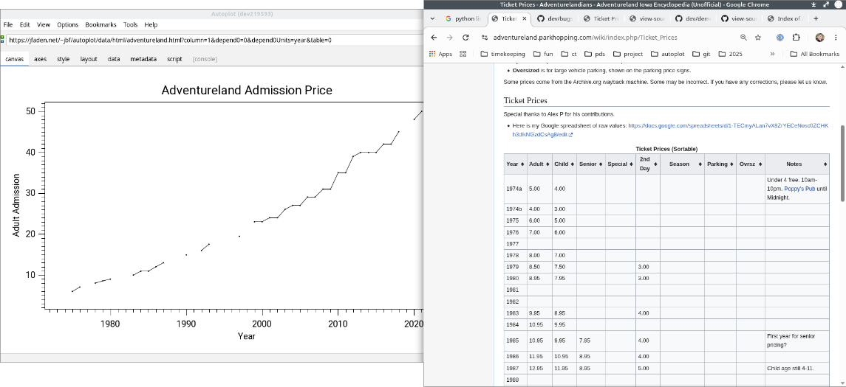Close the active Ticket Prices tab
The height and width of the screenshot is (387, 846).
525,18
